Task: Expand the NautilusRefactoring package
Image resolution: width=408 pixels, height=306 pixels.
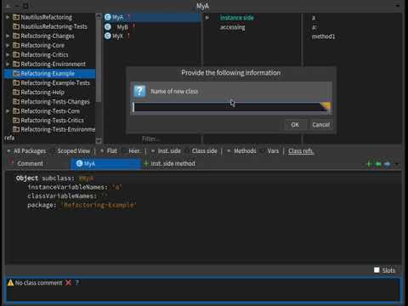Action: (8, 17)
